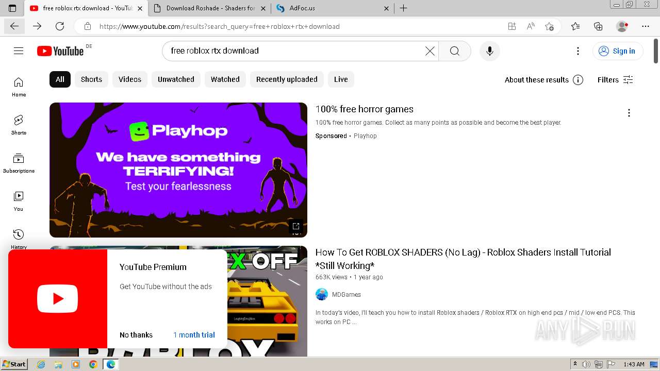Open the Windows Start menu
The image size is (660, 371).
[14, 364]
